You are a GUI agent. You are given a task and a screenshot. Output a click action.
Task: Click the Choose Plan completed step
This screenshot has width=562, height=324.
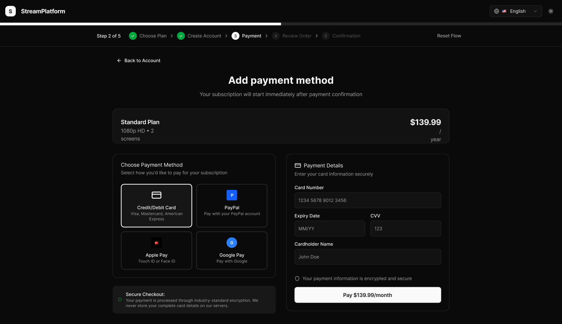(153, 36)
